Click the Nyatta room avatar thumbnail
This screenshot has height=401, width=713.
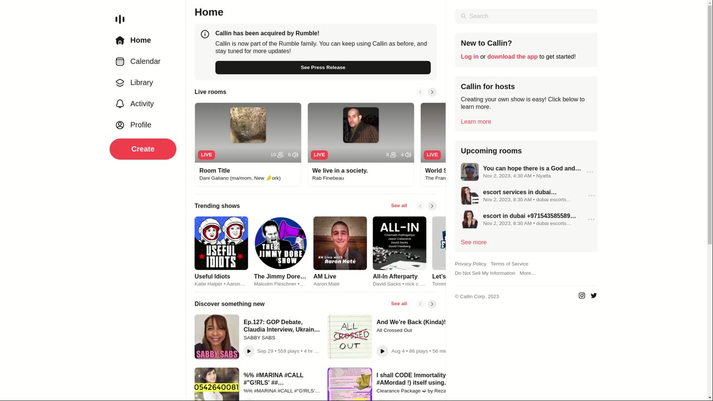click(470, 172)
